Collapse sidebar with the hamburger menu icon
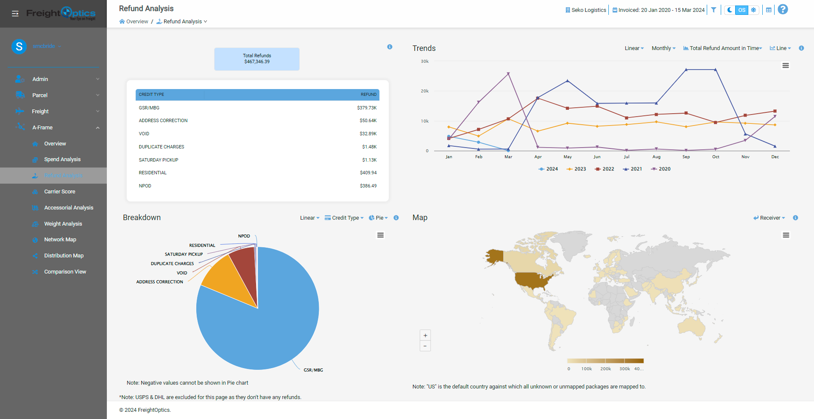The image size is (814, 419). coord(15,14)
